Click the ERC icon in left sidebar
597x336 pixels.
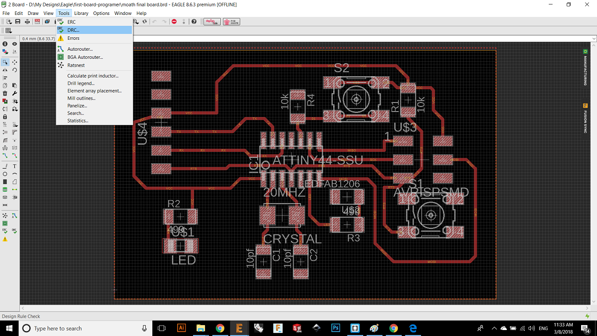coord(5,231)
